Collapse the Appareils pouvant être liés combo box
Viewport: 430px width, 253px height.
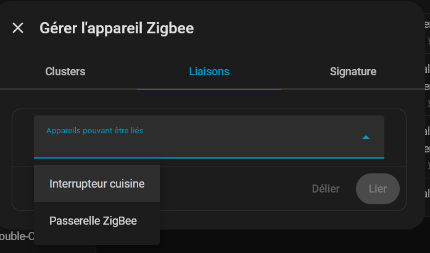click(x=366, y=137)
